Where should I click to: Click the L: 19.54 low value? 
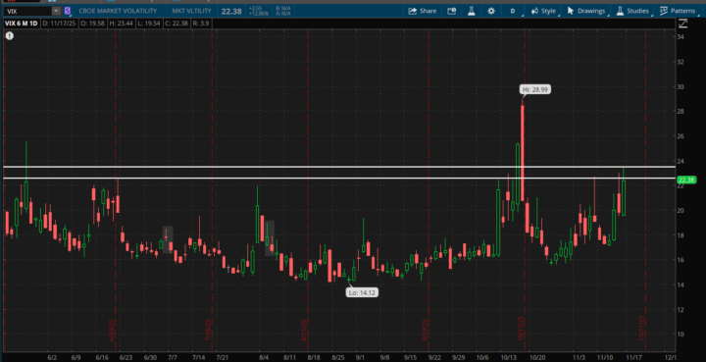coord(150,24)
